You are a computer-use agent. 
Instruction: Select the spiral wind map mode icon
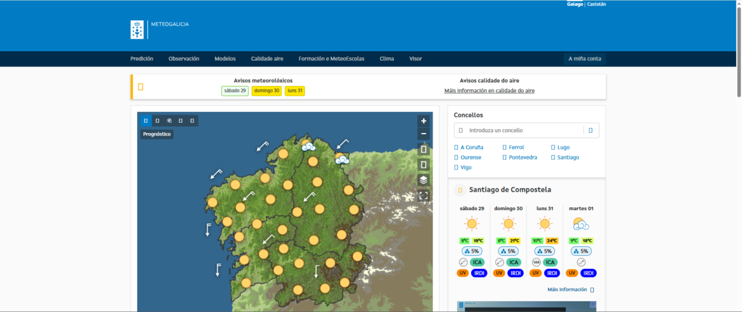[x=169, y=120]
